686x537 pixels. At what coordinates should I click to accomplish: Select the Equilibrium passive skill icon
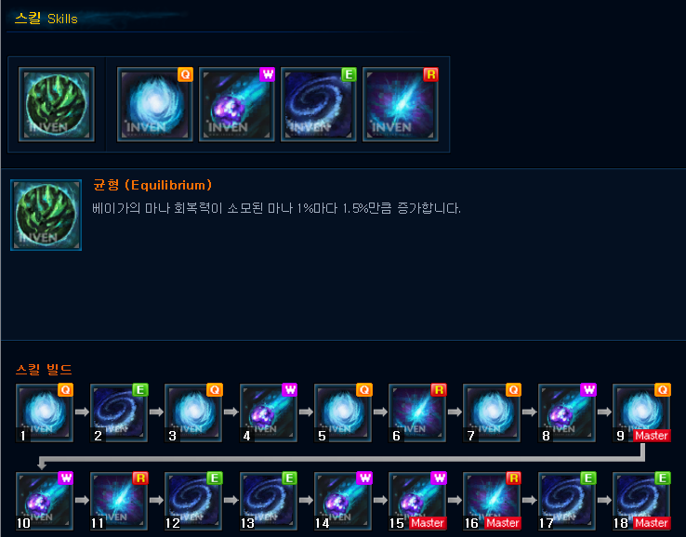pos(57,104)
